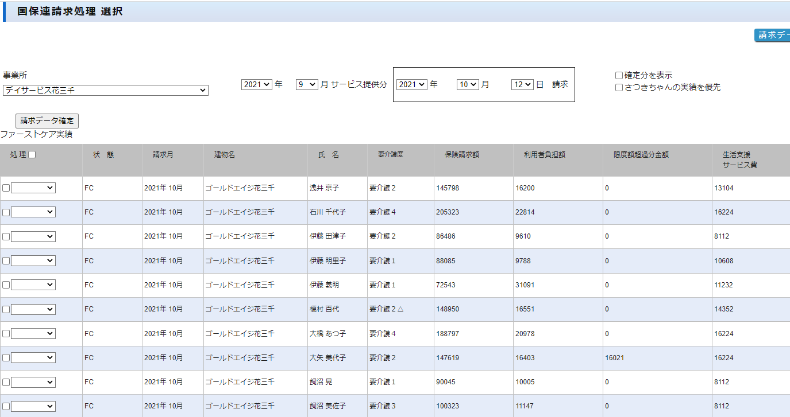
Task: Open the 処理 dropdown for 伊藤 田津子
Action: (x=33, y=236)
